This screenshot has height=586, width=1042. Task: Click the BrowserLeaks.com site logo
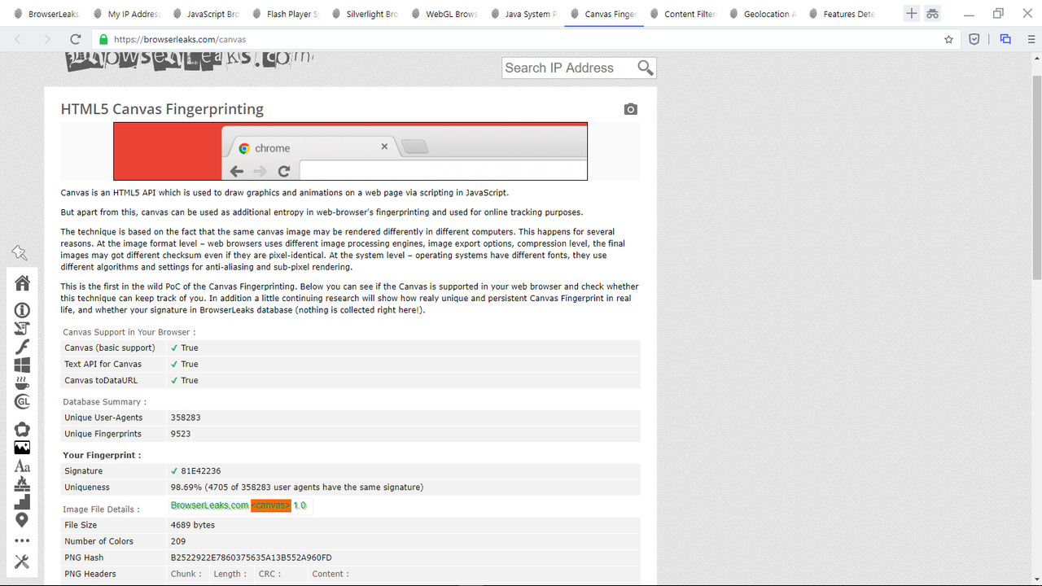189,60
